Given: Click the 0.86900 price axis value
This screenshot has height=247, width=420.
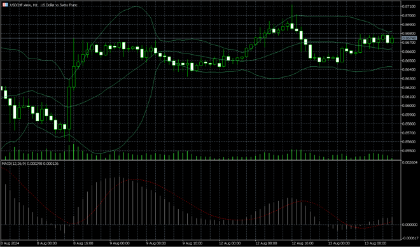Looking at the screenshot, I should tap(409, 25).
